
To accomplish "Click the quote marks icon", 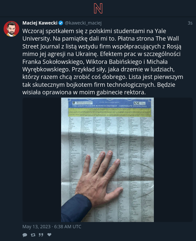I will [41, 235].
